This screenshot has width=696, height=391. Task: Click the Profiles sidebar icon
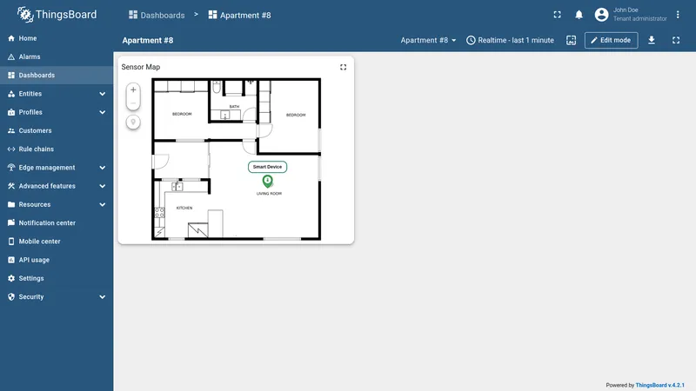click(x=11, y=113)
